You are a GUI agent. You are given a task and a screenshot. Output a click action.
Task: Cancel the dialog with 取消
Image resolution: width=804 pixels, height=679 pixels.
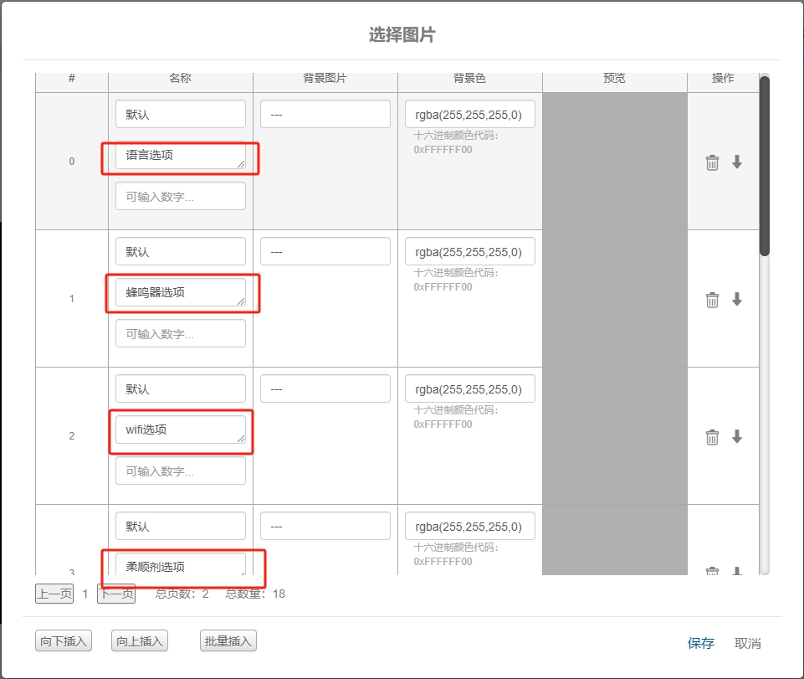[x=748, y=643]
